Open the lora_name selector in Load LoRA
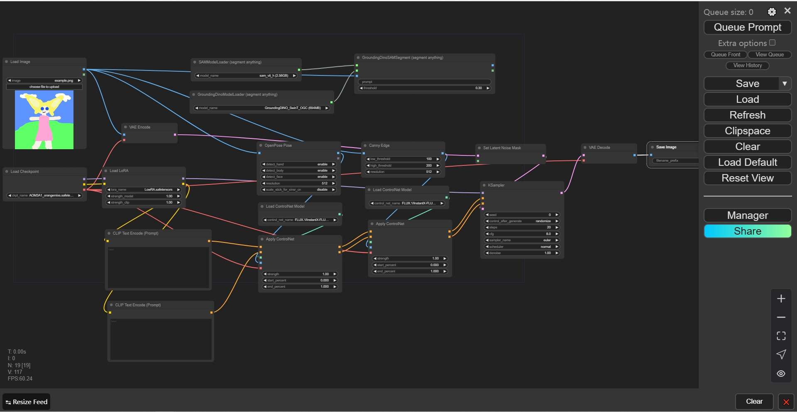This screenshot has width=797, height=412. pos(144,190)
